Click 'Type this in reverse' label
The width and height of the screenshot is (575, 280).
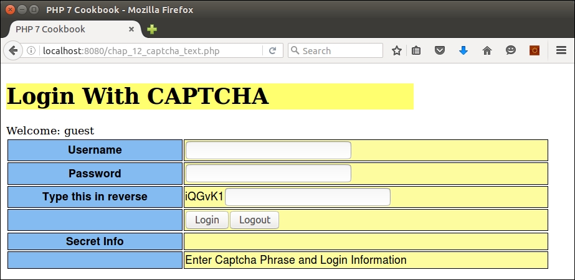95,197
